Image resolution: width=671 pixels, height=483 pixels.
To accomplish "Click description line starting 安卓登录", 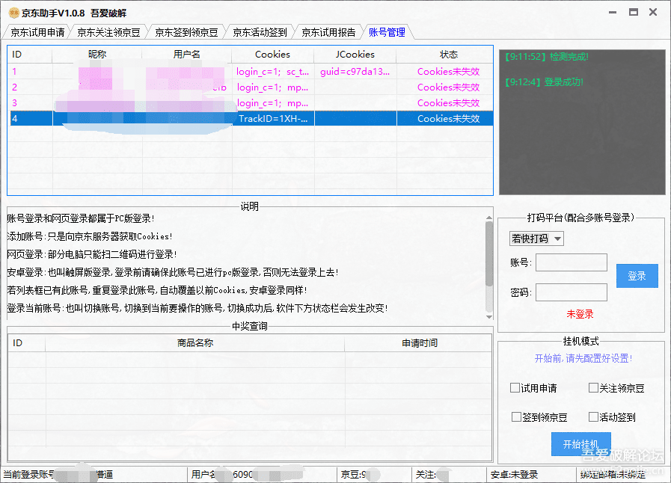I will [173, 272].
